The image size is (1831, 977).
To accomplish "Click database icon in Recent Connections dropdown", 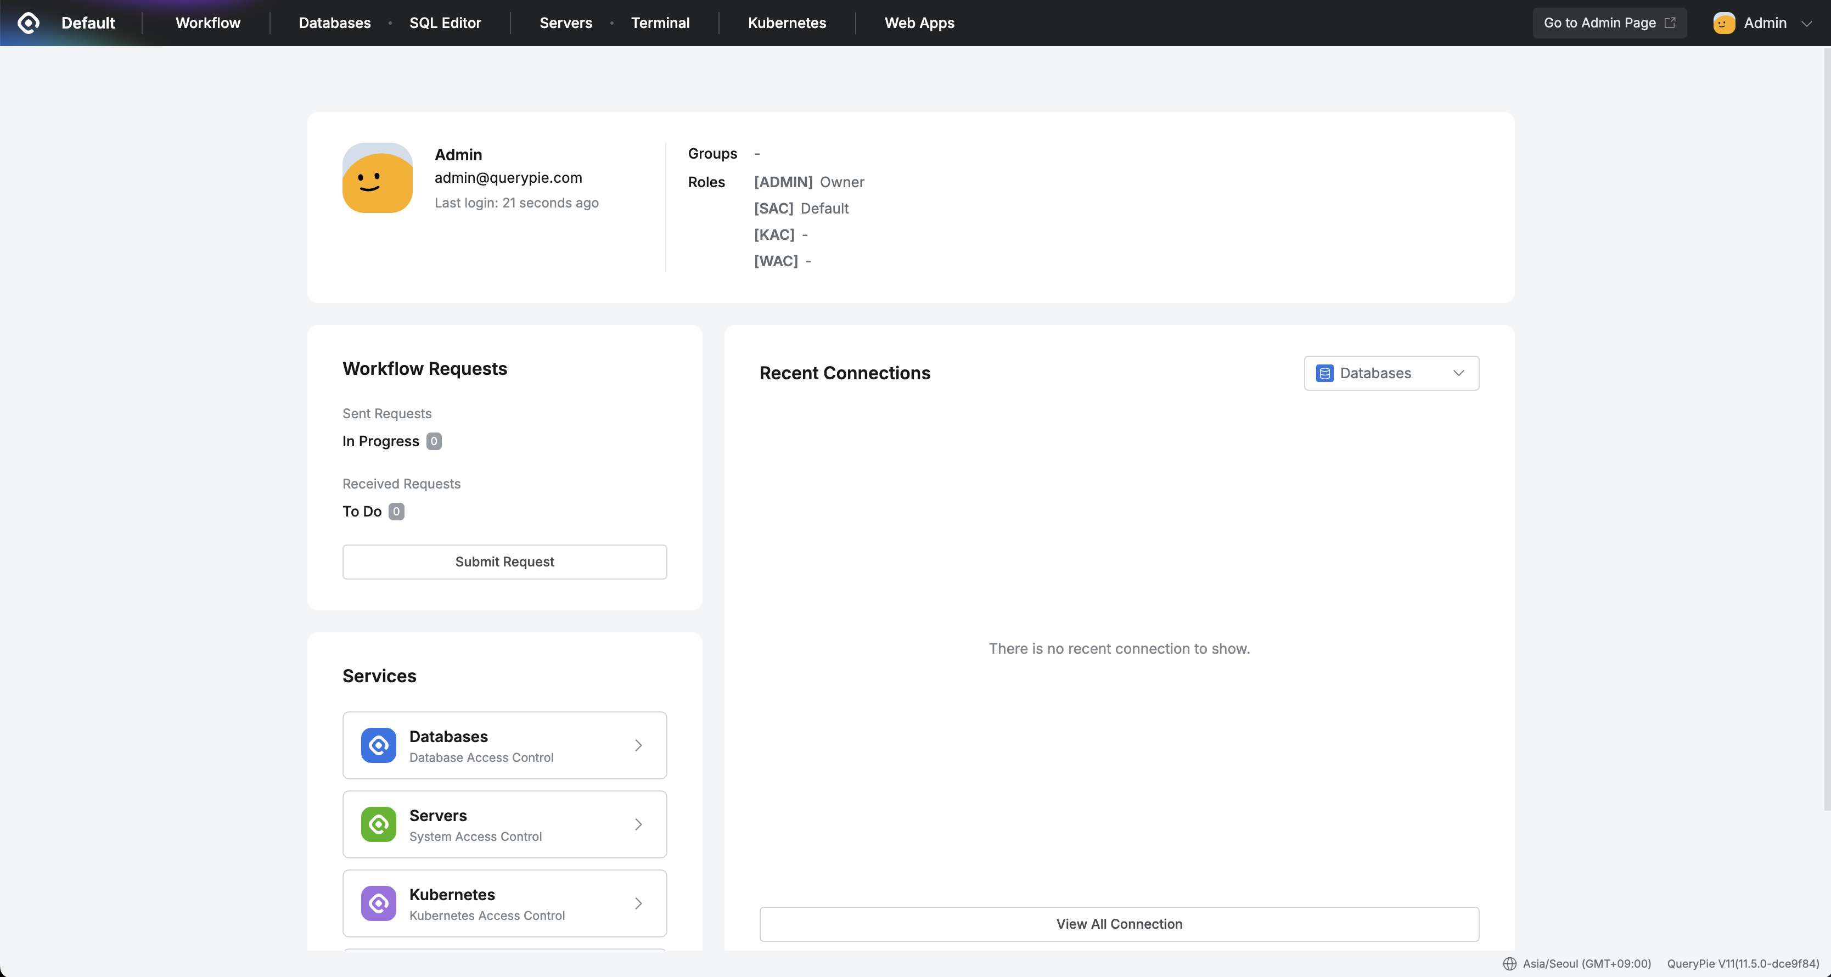I will [x=1324, y=373].
